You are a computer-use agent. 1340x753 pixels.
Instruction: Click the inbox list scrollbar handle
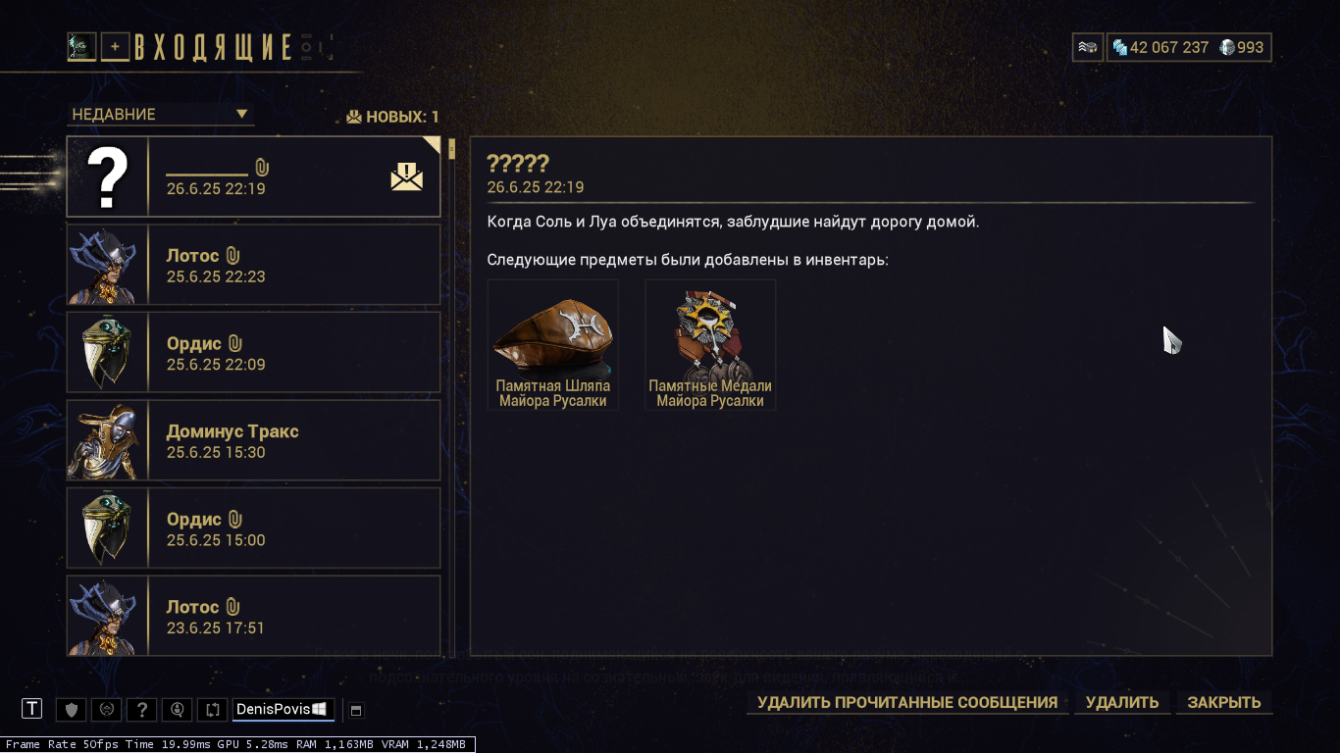451,149
